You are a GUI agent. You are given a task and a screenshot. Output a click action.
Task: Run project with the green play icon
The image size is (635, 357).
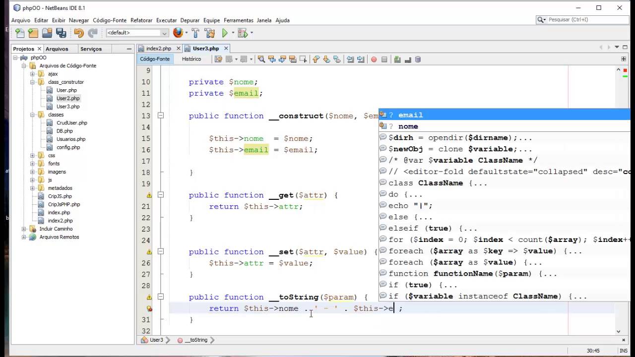225,33
